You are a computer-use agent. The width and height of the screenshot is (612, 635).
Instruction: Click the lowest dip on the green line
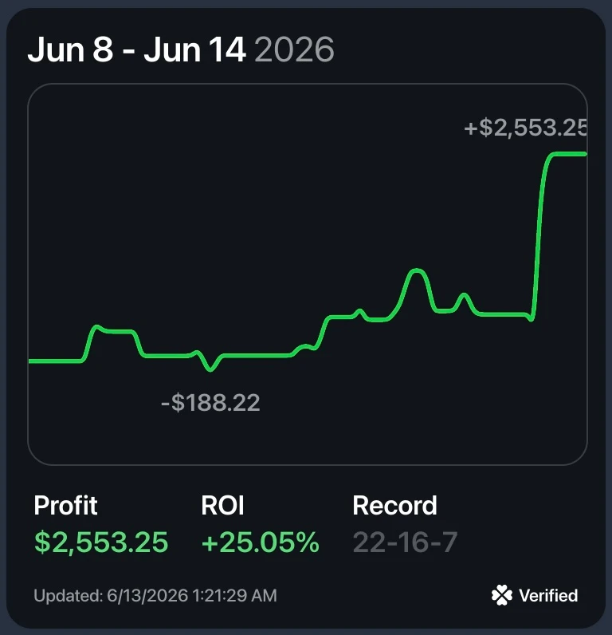(x=210, y=368)
